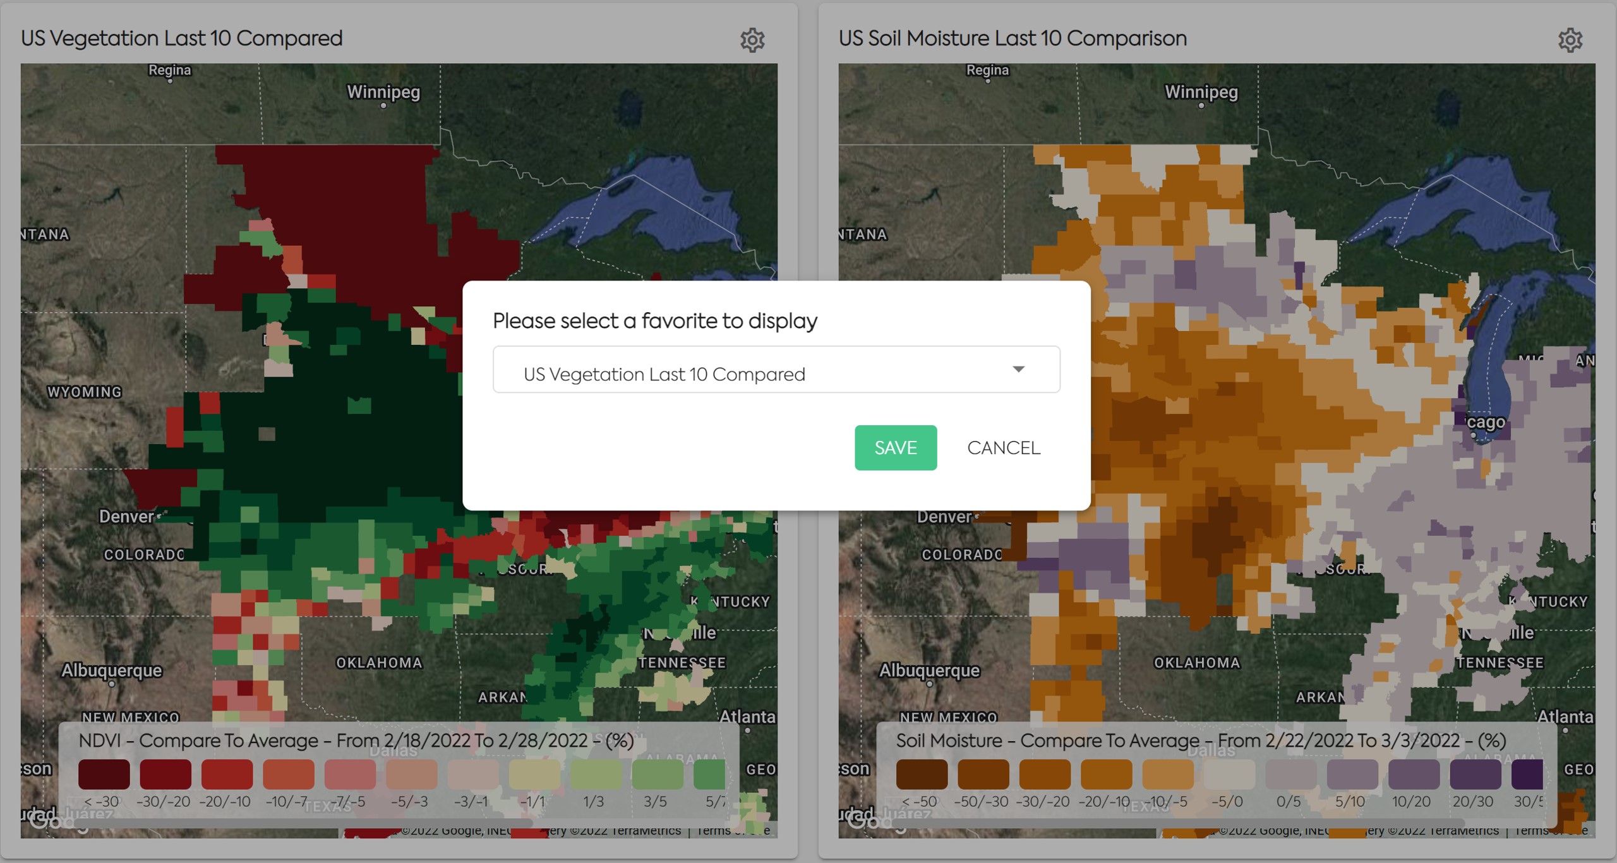Click the soil moisture 10/20 purple swatch

[x=1414, y=775]
